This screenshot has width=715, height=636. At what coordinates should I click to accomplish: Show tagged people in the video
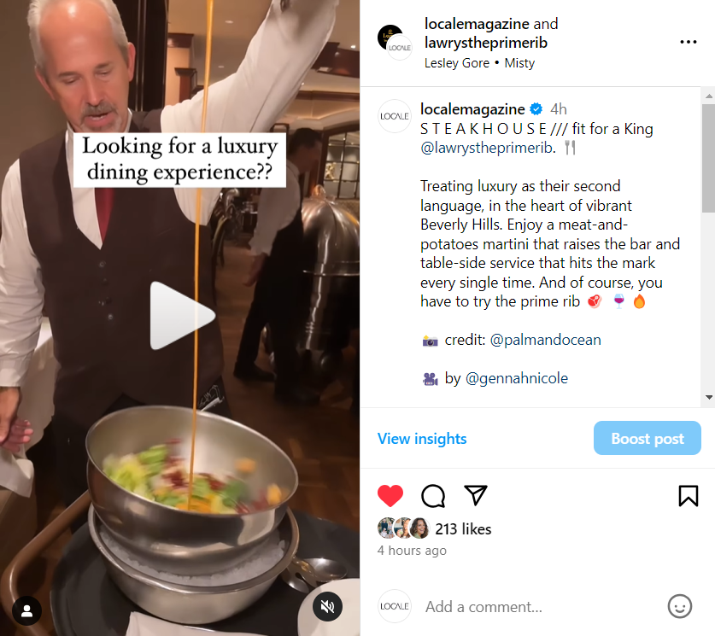26,611
